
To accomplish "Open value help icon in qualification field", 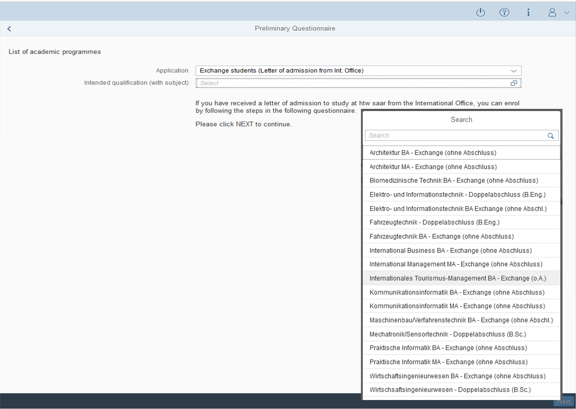I will pyautogui.click(x=514, y=83).
